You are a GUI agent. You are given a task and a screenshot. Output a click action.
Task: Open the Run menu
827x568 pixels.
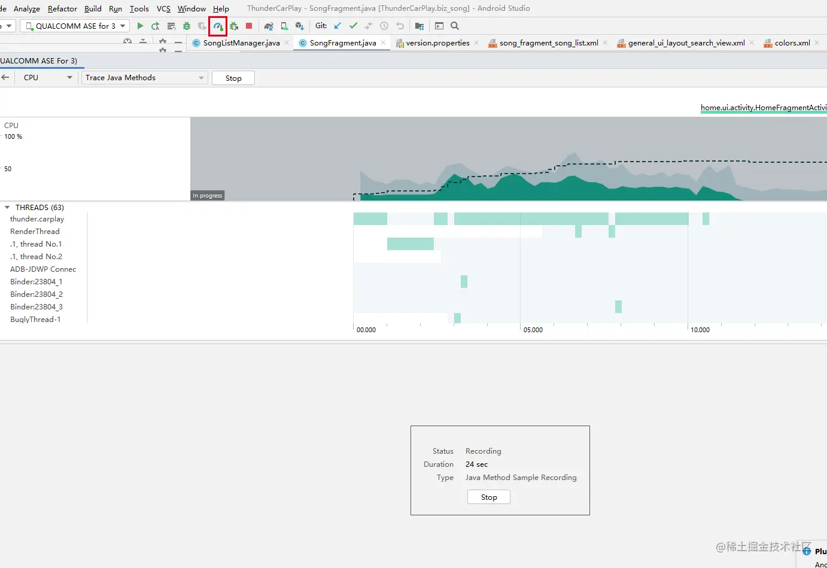click(x=115, y=8)
